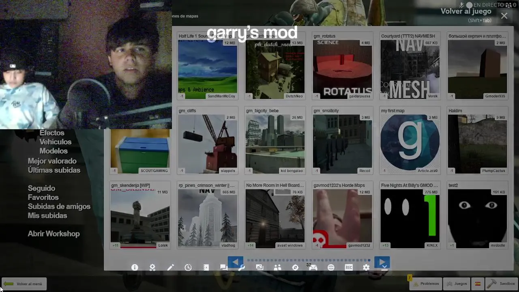Open the Juegos gamemode button
Screen dimensions: 519x292
457,284
